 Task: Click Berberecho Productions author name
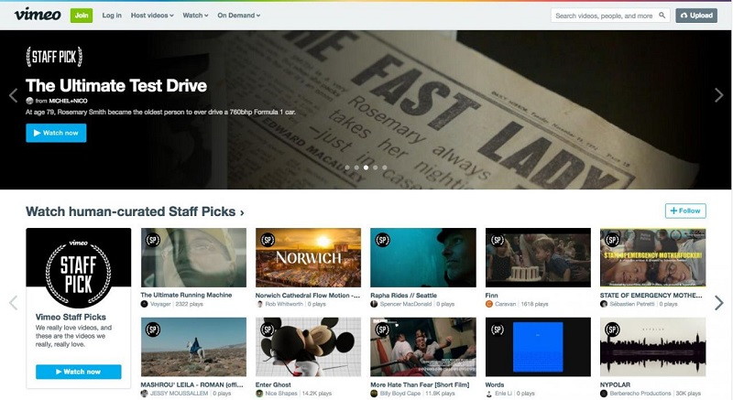(640, 394)
